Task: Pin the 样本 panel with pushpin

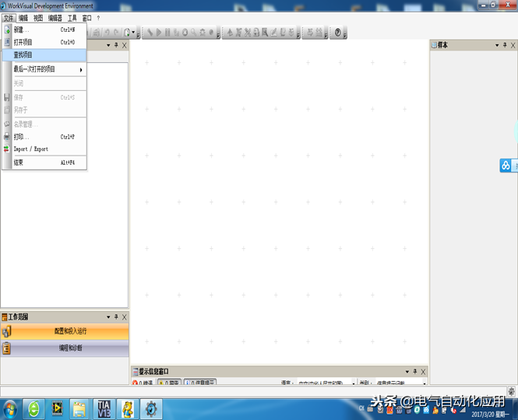Action: click(x=503, y=46)
